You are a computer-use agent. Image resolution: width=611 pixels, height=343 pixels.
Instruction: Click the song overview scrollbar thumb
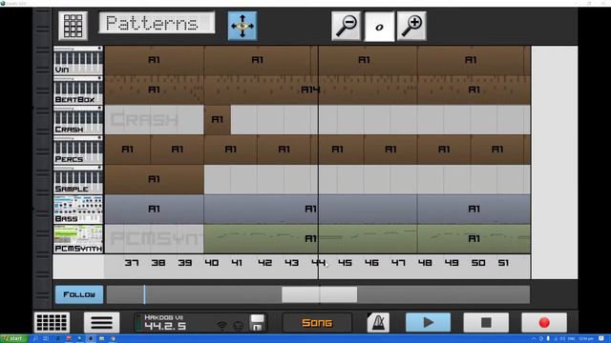point(319,294)
